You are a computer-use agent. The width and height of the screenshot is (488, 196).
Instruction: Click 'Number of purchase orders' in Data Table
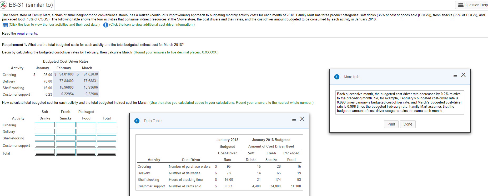tap(190, 166)
